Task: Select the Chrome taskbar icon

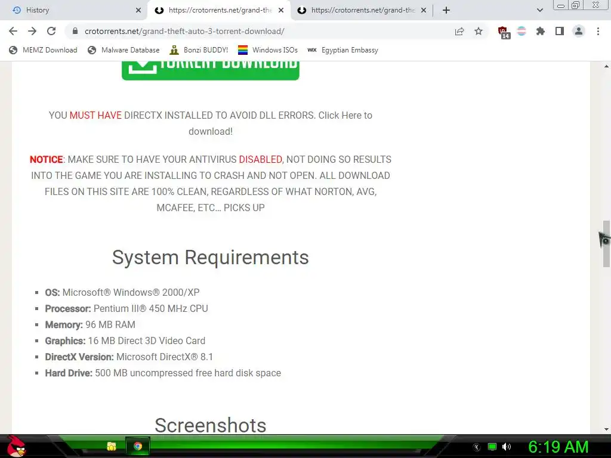Action: point(138,446)
